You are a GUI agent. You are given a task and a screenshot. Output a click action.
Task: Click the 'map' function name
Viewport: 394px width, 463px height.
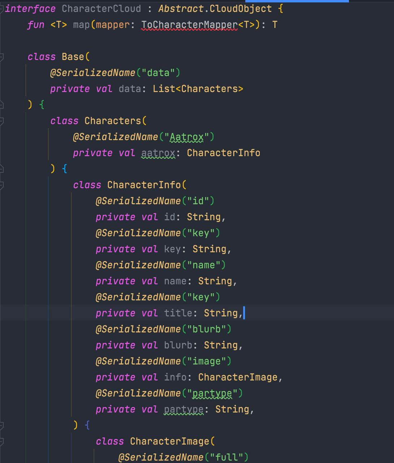click(x=81, y=25)
